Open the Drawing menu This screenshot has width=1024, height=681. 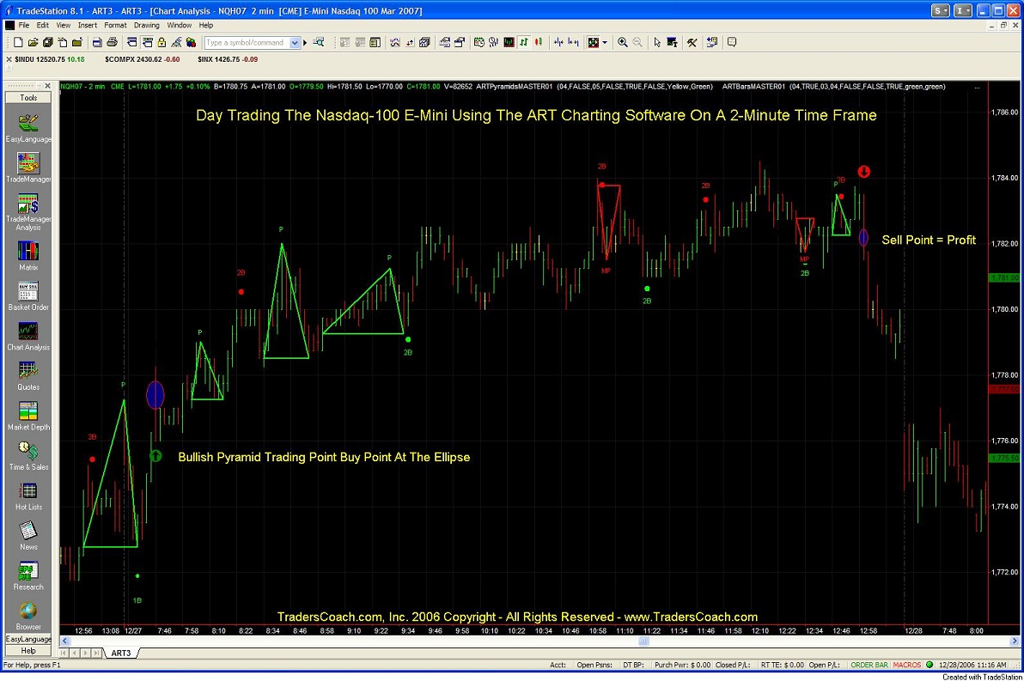(146, 26)
